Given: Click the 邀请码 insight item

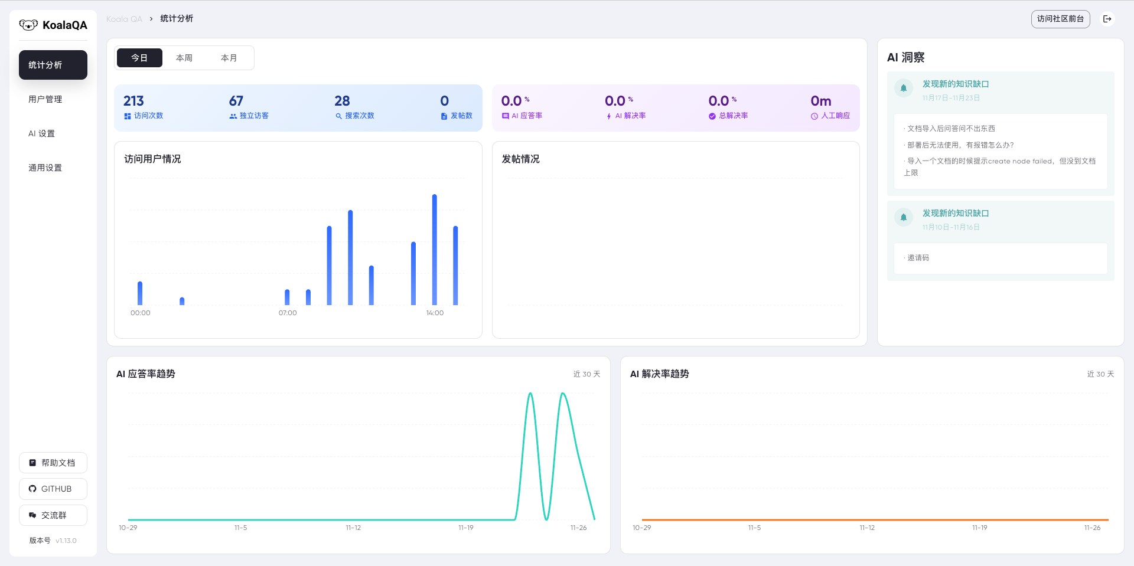Looking at the screenshot, I should tap(918, 258).
